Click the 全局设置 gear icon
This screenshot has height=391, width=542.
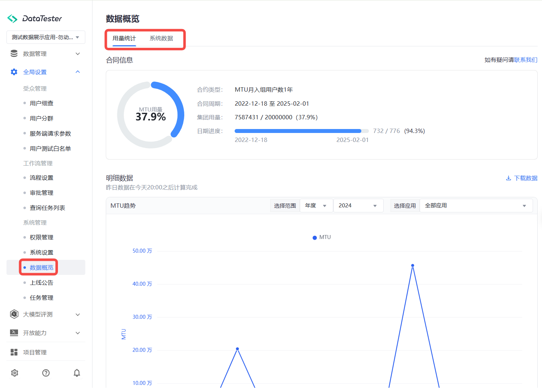14,72
